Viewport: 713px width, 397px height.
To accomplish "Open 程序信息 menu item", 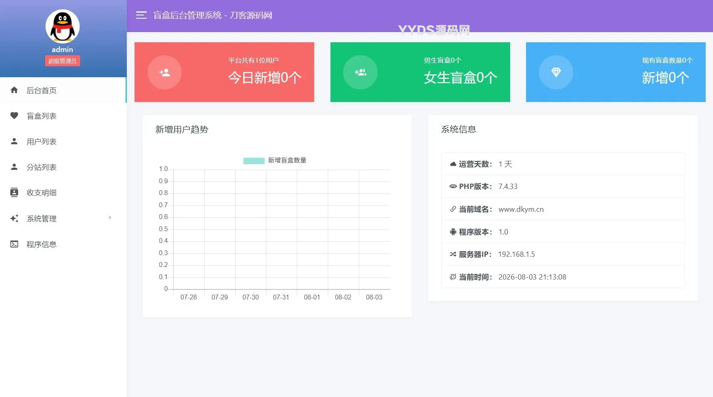I will pyautogui.click(x=63, y=244).
